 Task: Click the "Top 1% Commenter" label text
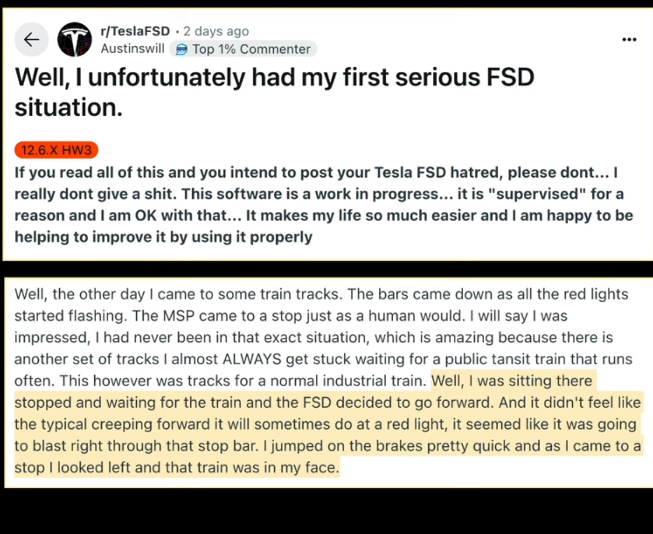point(251,49)
